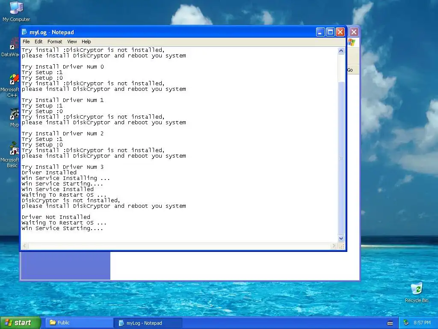Minimize the myLog Notepad window
438x329 pixels.
tap(320, 32)
